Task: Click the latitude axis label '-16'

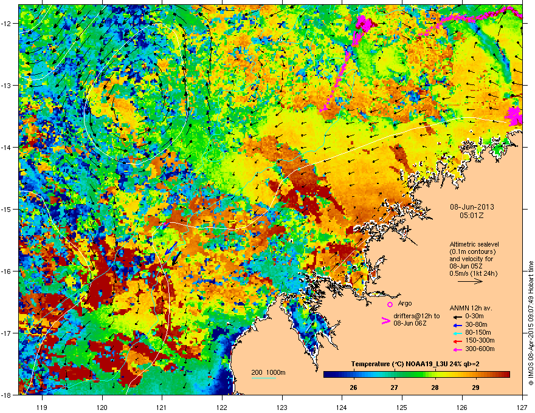Action: click(6, 271)
